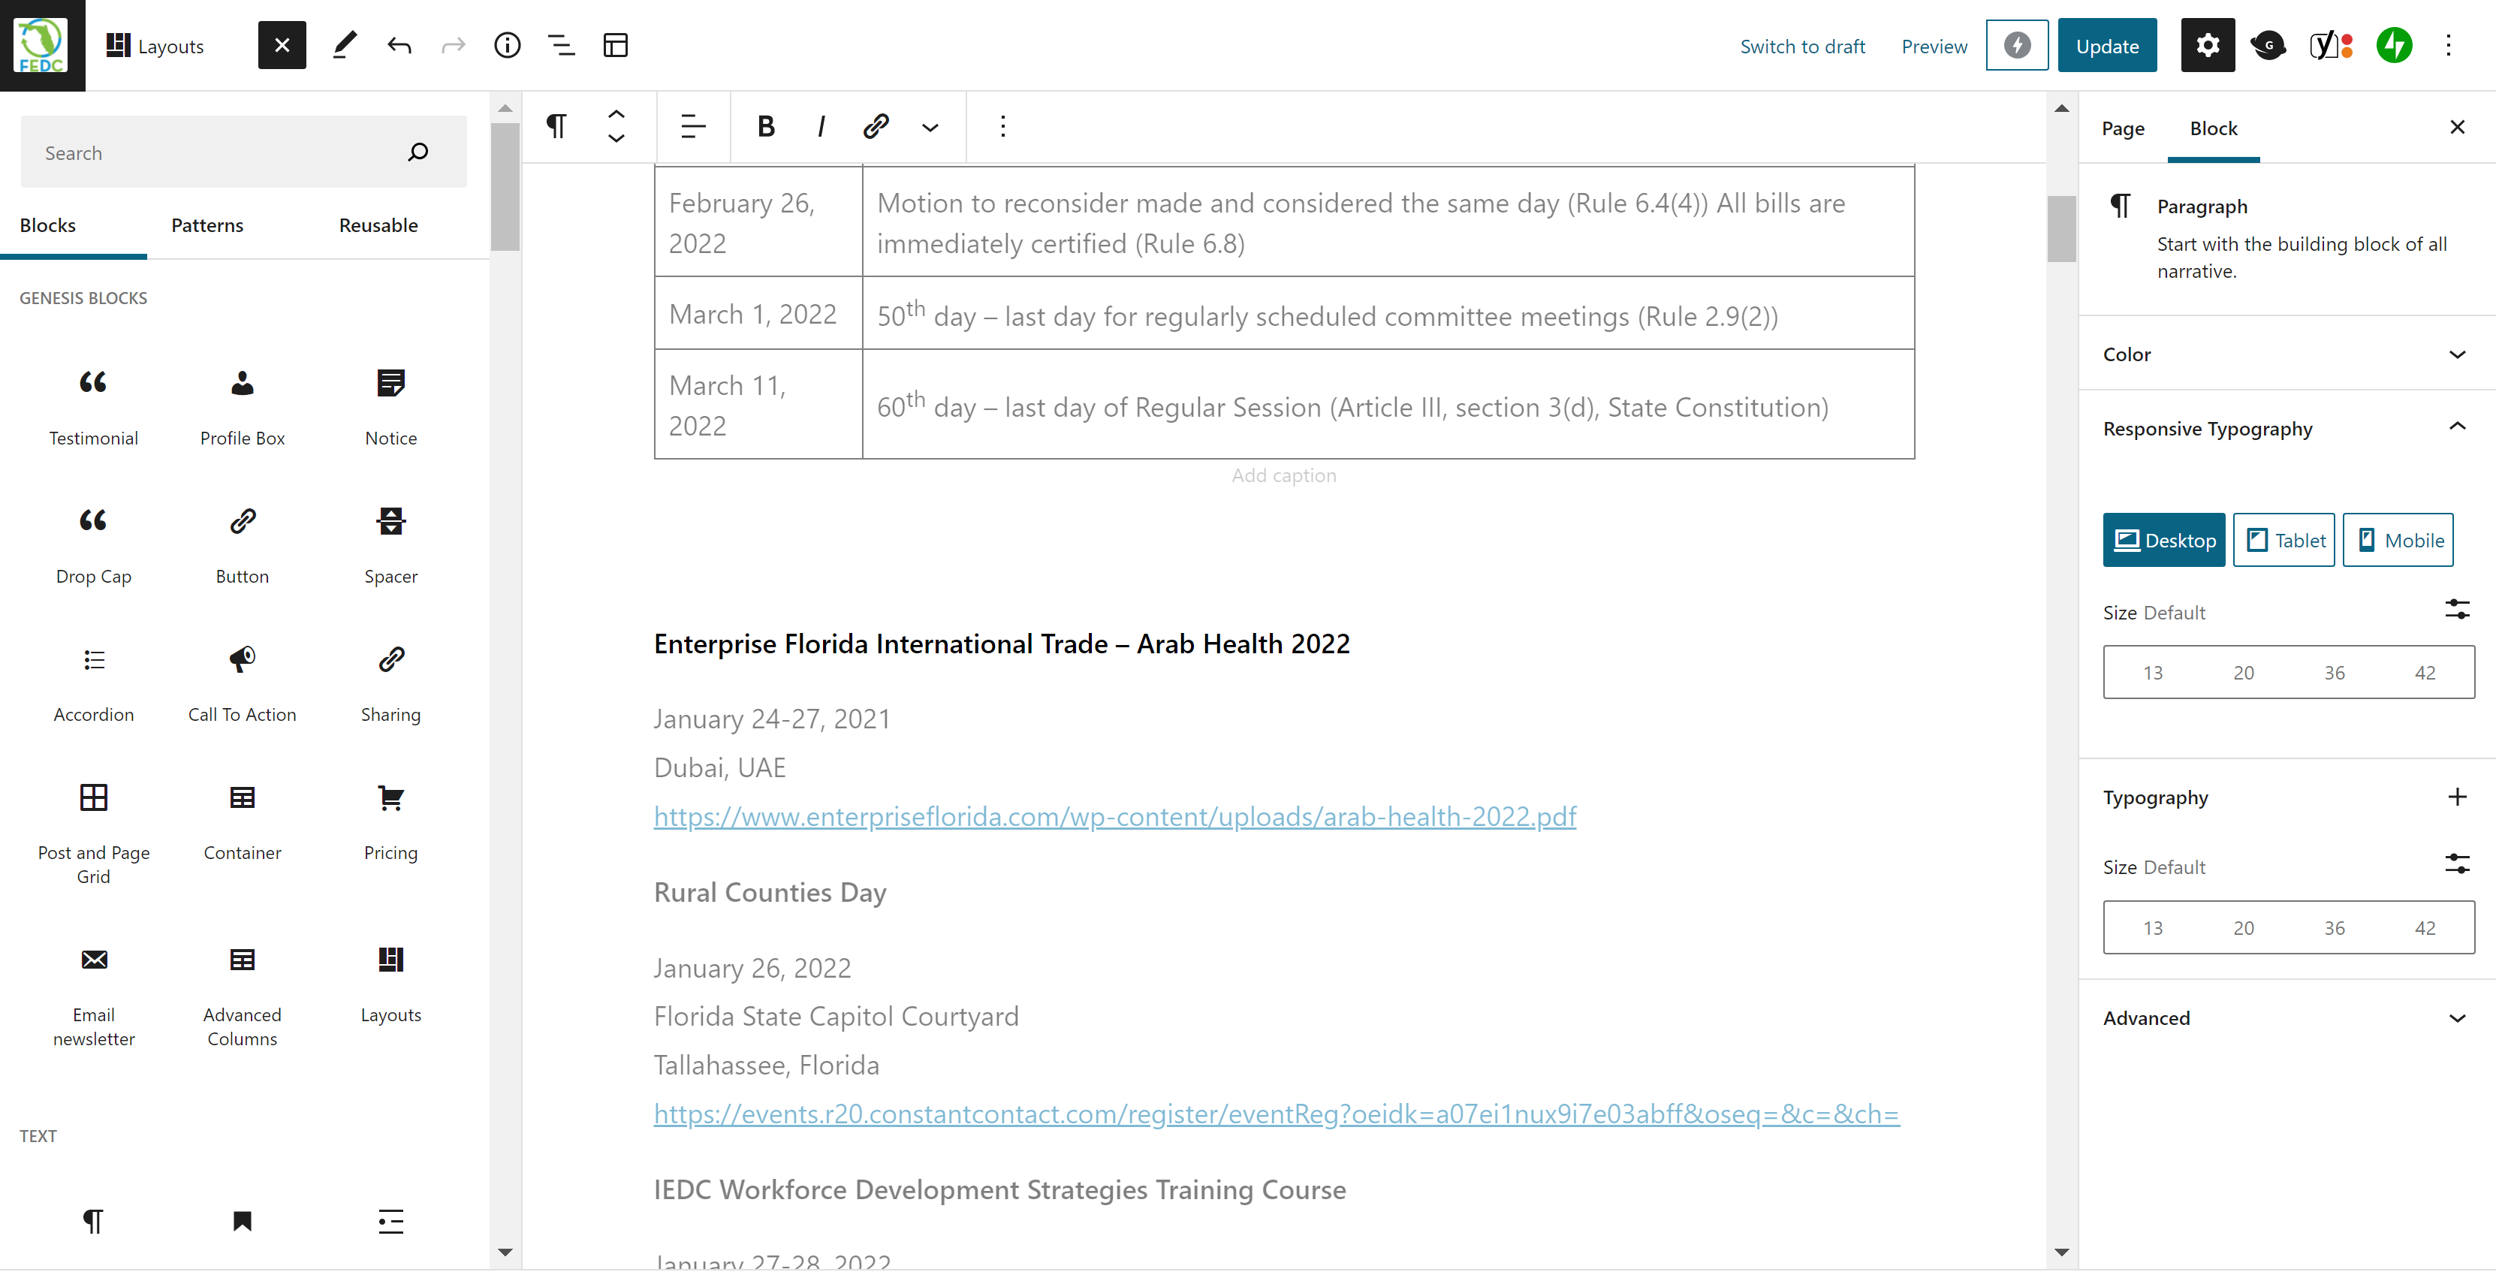2496x1272 pixels.
Task: Switch to the Block settings tab
Action: 2213,128
